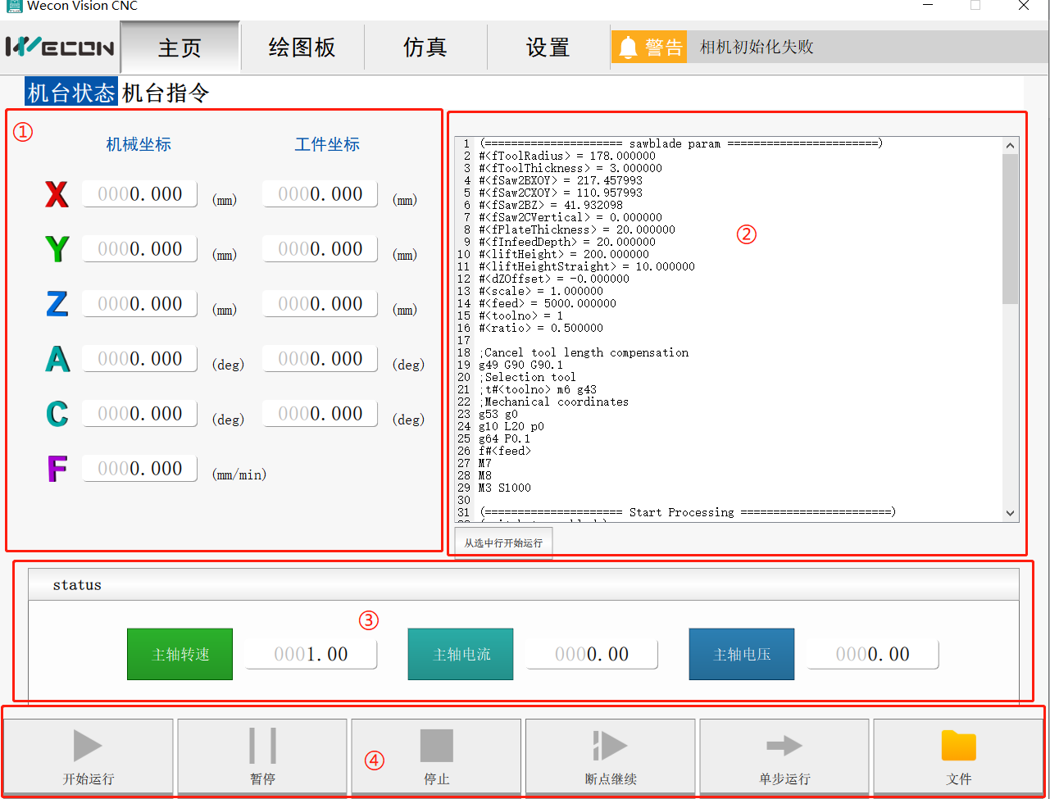This screenshot has height=799, width=1050.
Task: Click the F feed rate value field
Action: tap(139, 469)
